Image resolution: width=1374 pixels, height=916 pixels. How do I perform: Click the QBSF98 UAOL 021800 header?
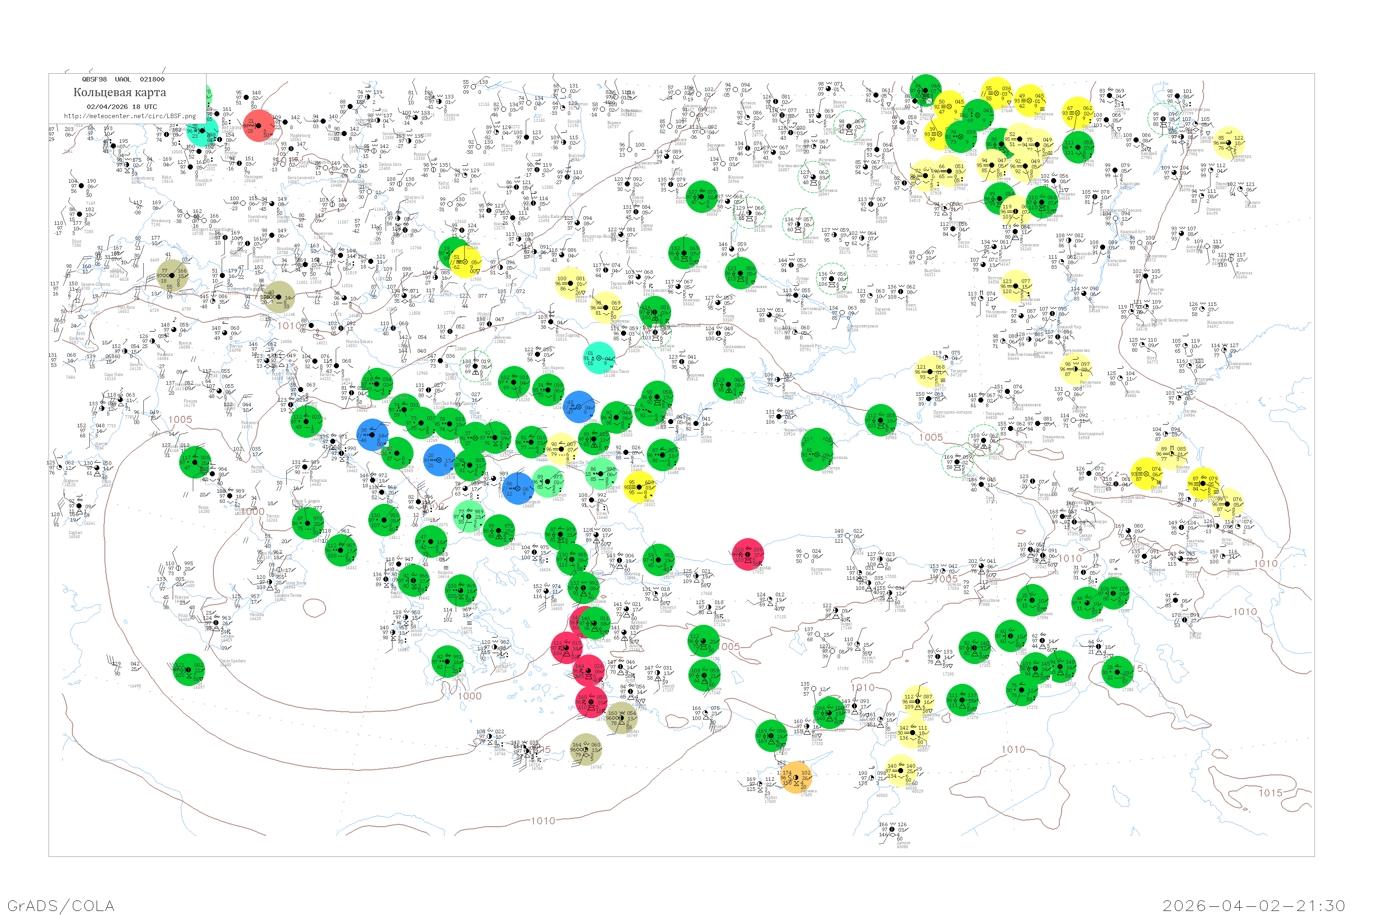point(123,79)
